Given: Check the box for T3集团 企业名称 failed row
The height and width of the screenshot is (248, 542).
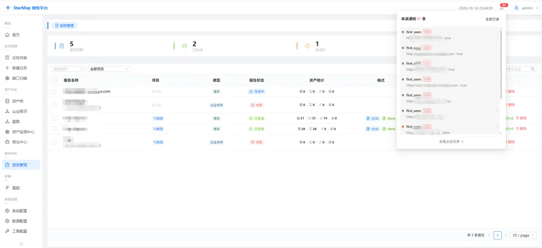Looking at the screenshot, I should 54,142.
